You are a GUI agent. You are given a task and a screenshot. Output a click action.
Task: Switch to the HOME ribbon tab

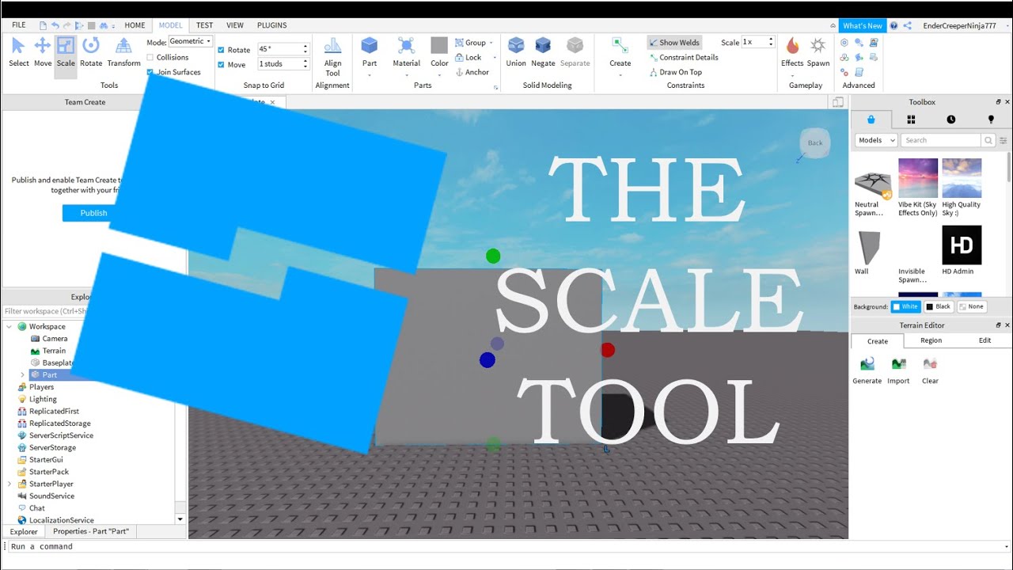[135, 25]
